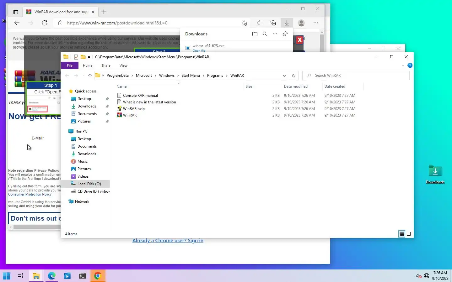Image resolution: width=452 pixels, height=282 pixels.
Task: Open Edge tab actions menu icon
Action: pos(16,12)
